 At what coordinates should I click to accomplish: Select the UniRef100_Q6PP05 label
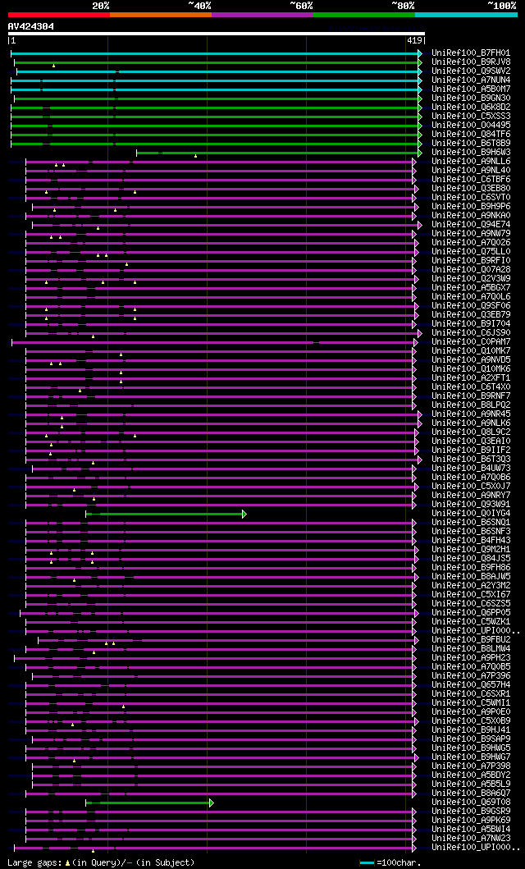click(472, 612)
